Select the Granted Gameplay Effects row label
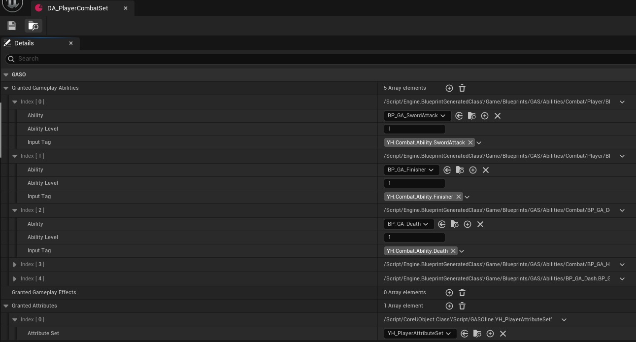The height and width of the screenshot is (342, 636). (44, 292)
